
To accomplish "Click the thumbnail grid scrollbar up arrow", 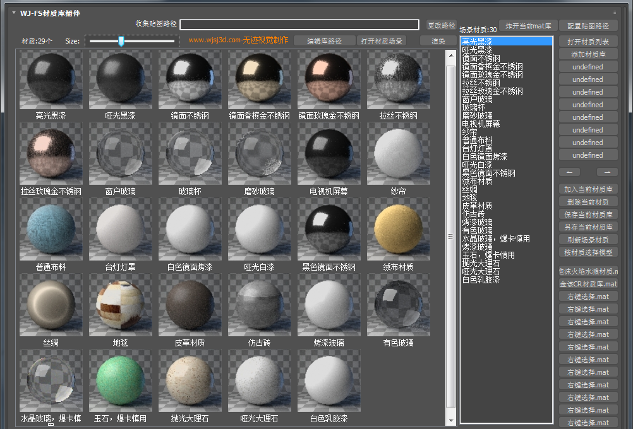I will [451, 55].
